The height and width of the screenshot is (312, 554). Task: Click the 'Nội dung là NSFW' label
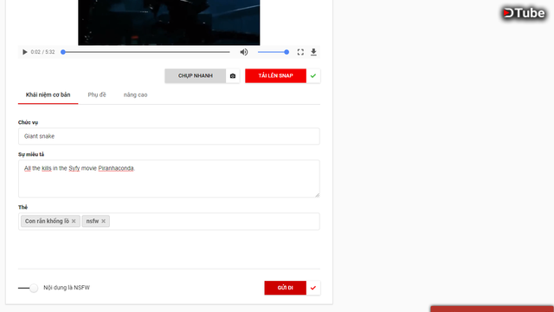pos(67,288)
